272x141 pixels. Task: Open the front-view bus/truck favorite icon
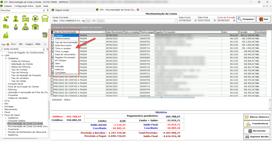click(45, 19)
